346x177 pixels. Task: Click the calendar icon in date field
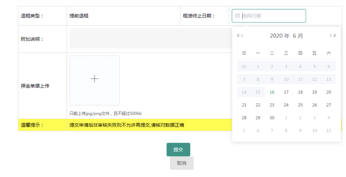point(237,16)
